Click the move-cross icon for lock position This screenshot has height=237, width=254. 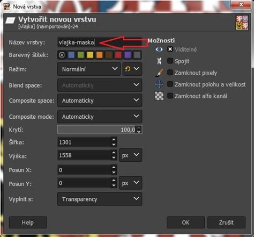coord(159,84)
